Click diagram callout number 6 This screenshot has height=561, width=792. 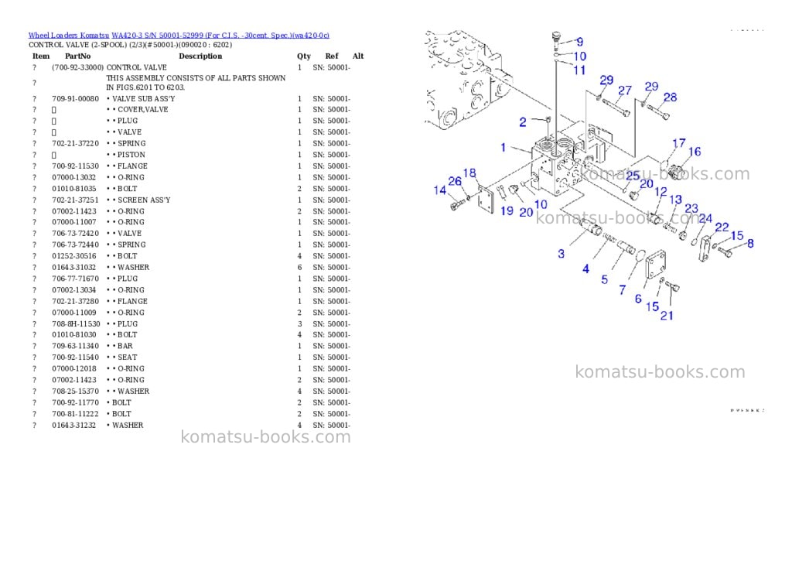point(638,299)
